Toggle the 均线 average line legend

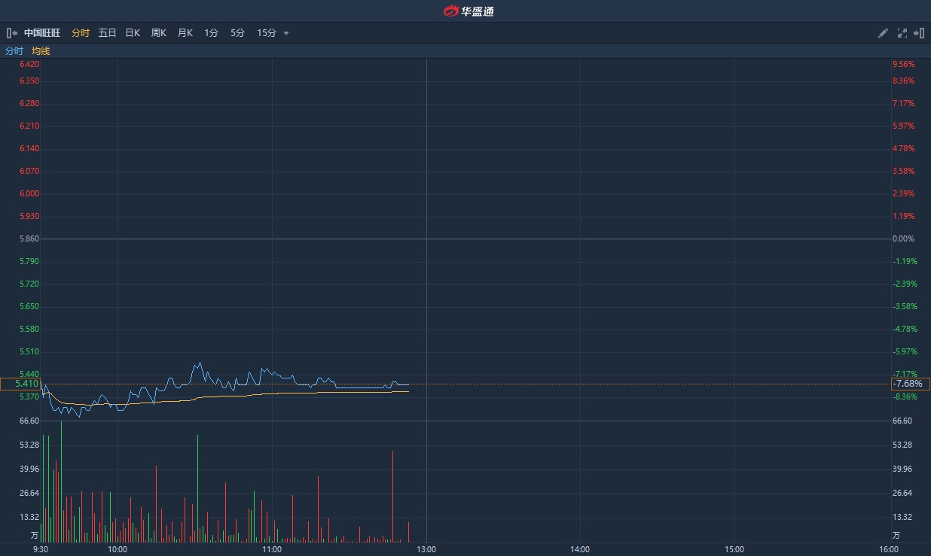point(41,51)
